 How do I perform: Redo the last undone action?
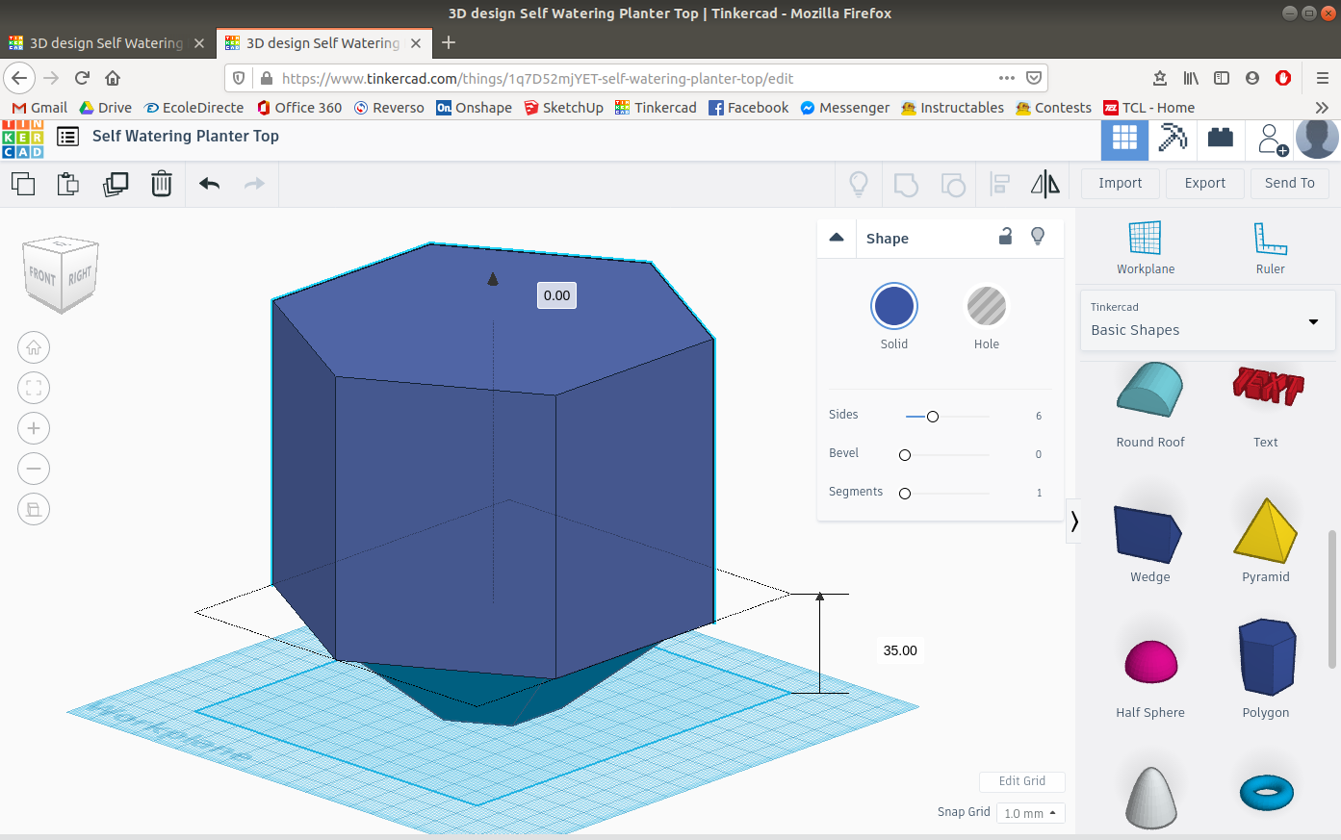coord(254,183)
